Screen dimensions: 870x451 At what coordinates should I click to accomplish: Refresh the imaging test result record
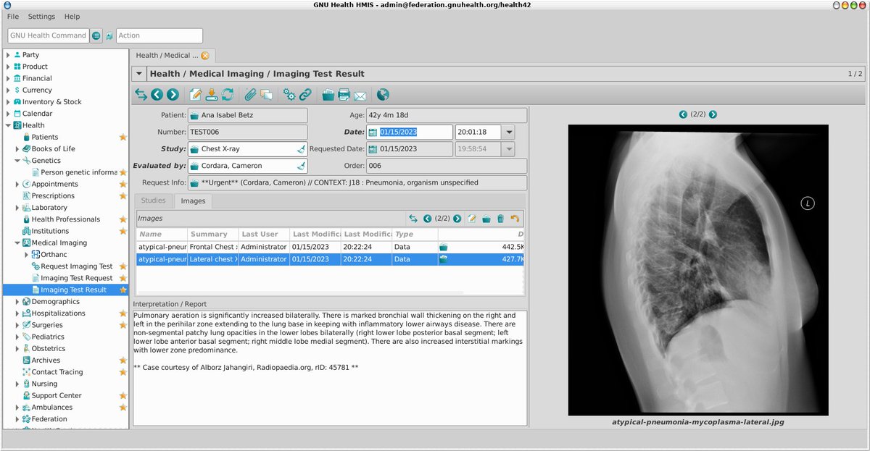point(227,94)
